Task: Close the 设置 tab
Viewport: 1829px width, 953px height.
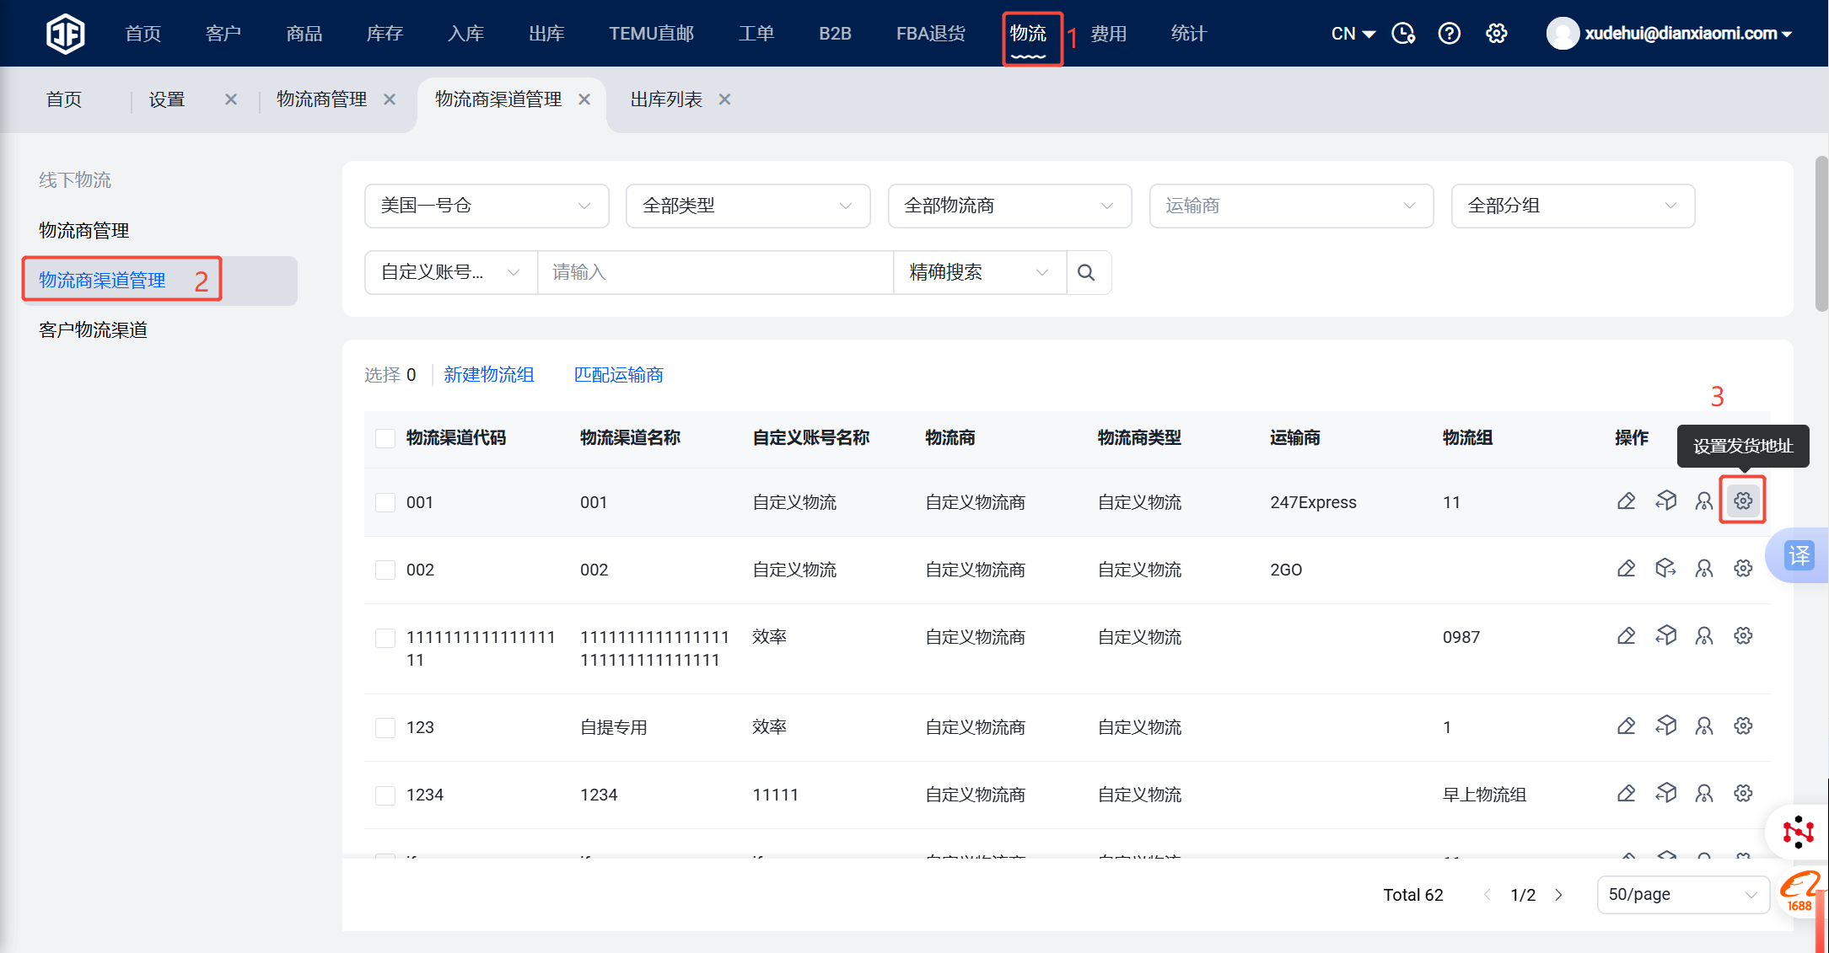Action: [x=231, y=99]
